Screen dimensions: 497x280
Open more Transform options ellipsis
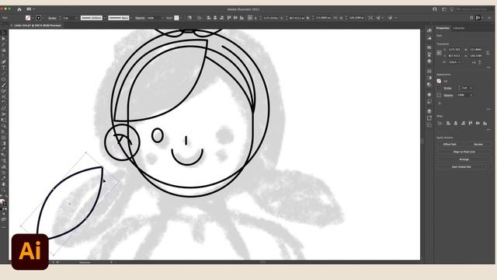tap(488, 68)
